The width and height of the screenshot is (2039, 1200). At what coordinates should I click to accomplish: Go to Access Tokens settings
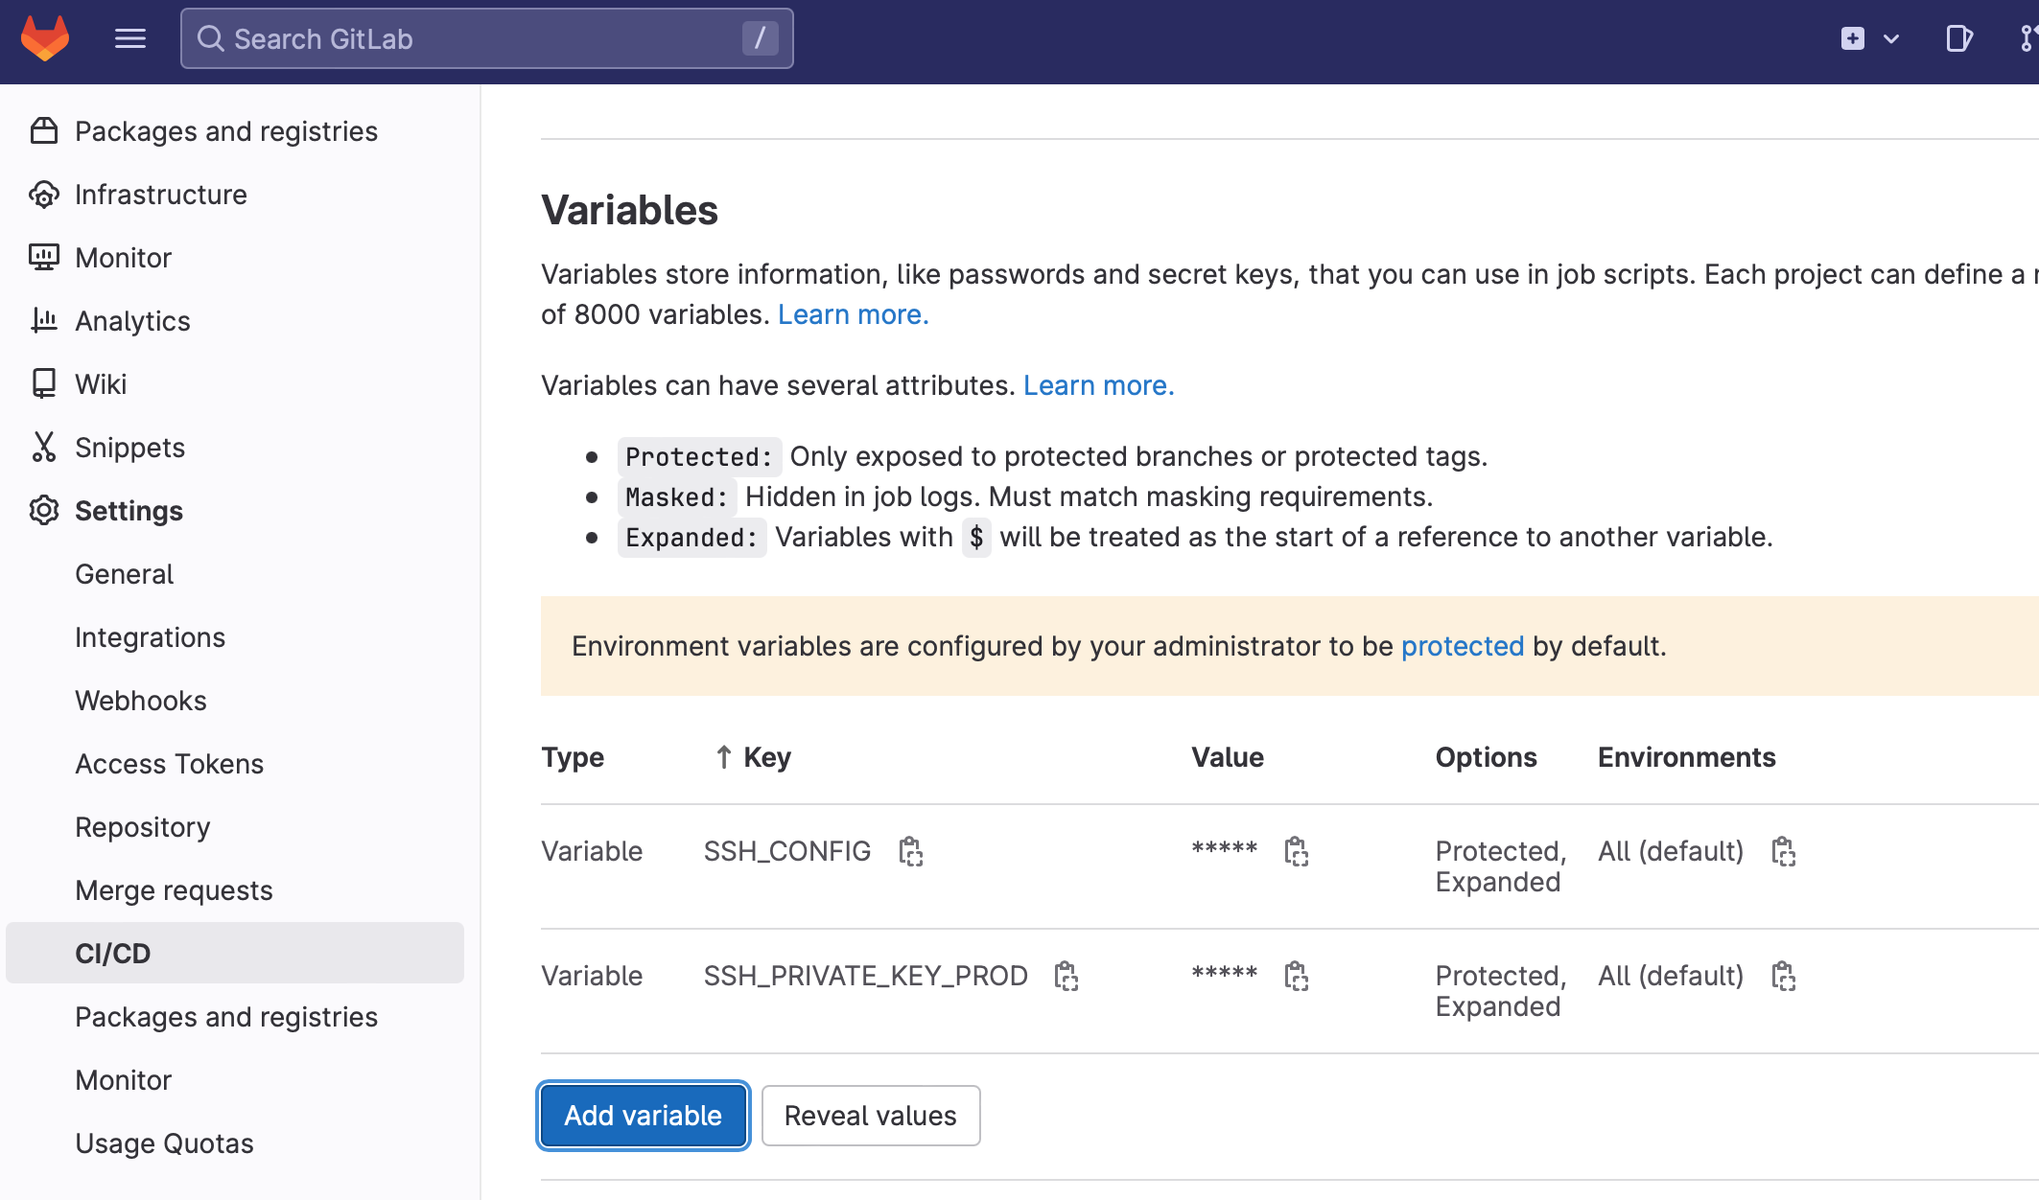(169, 764)
